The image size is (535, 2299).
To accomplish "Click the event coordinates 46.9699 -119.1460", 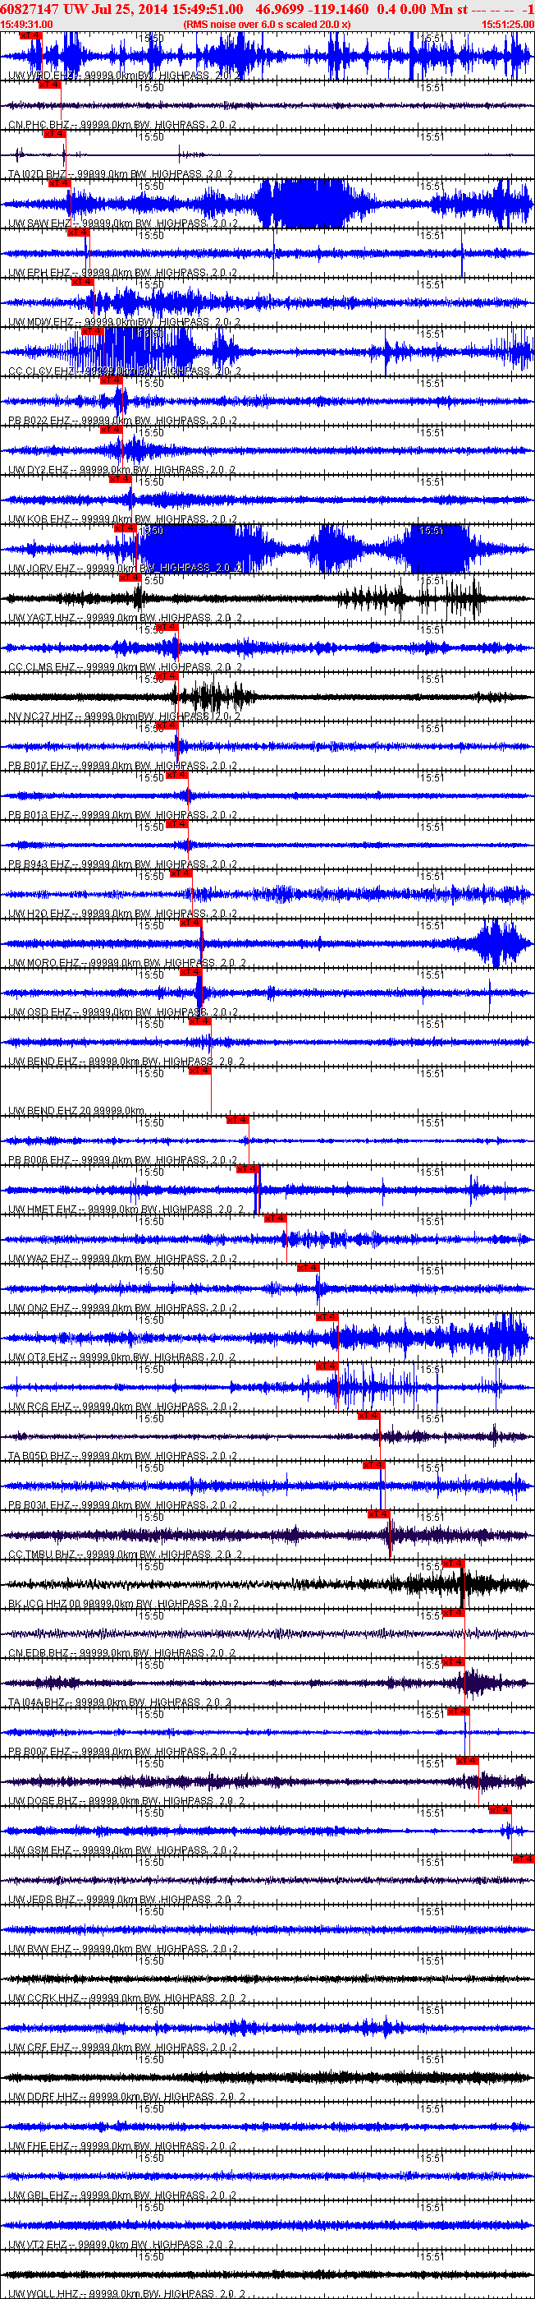I will coord(312,9).
